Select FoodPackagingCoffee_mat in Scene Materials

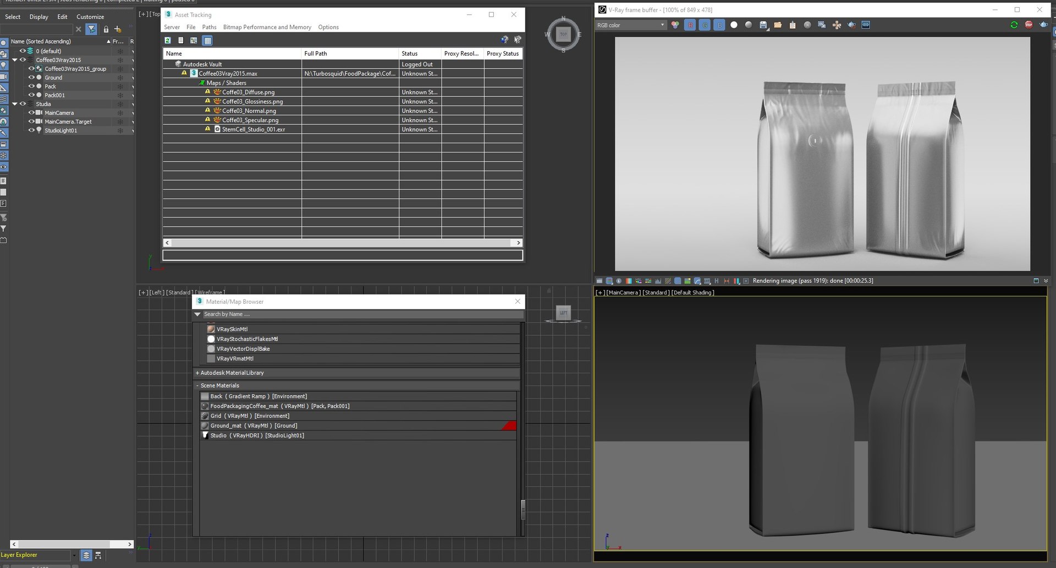(x=358, y=406)
